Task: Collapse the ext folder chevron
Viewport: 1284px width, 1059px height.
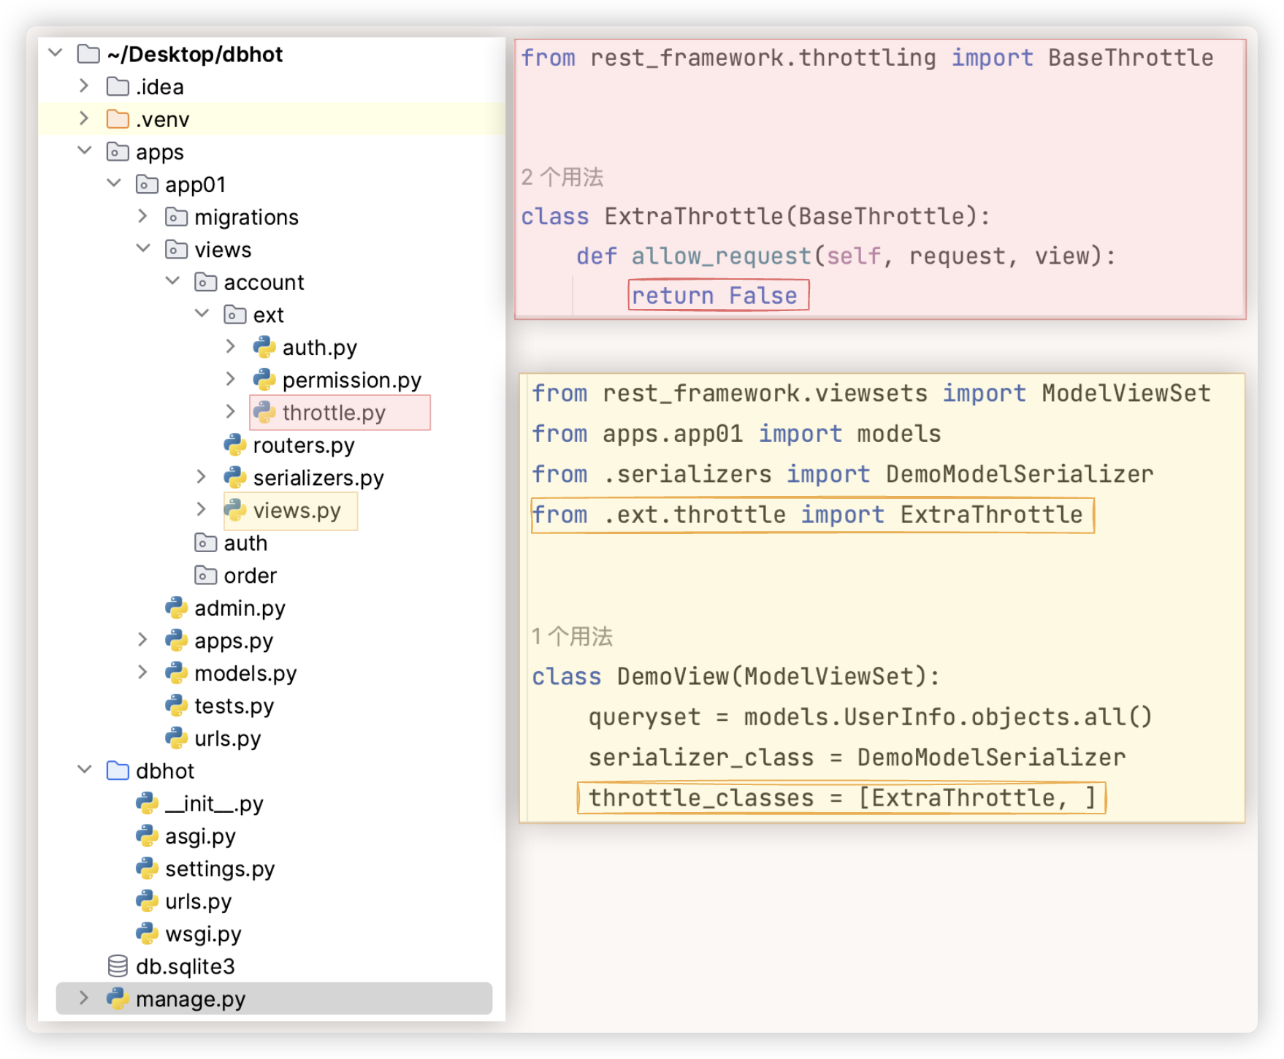Action: click(x=202, y=314)
